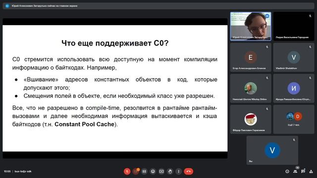Select Юрий Алексеевич Загорулько video tile
This screenshot has height=178, width=317.
coord(251,26)
